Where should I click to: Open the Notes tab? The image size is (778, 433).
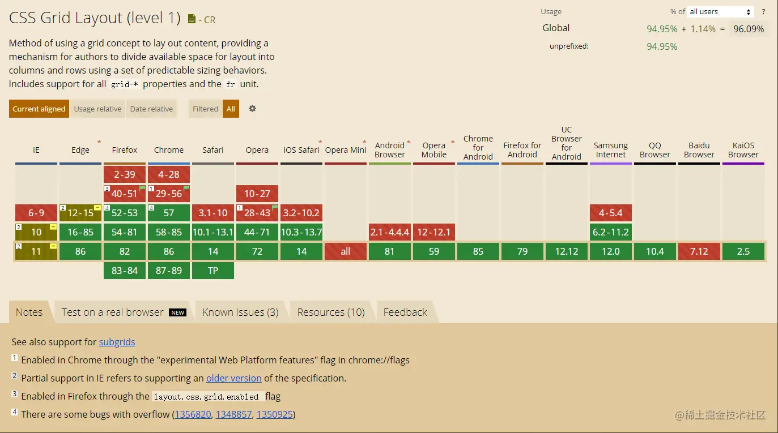pos(29,312)
